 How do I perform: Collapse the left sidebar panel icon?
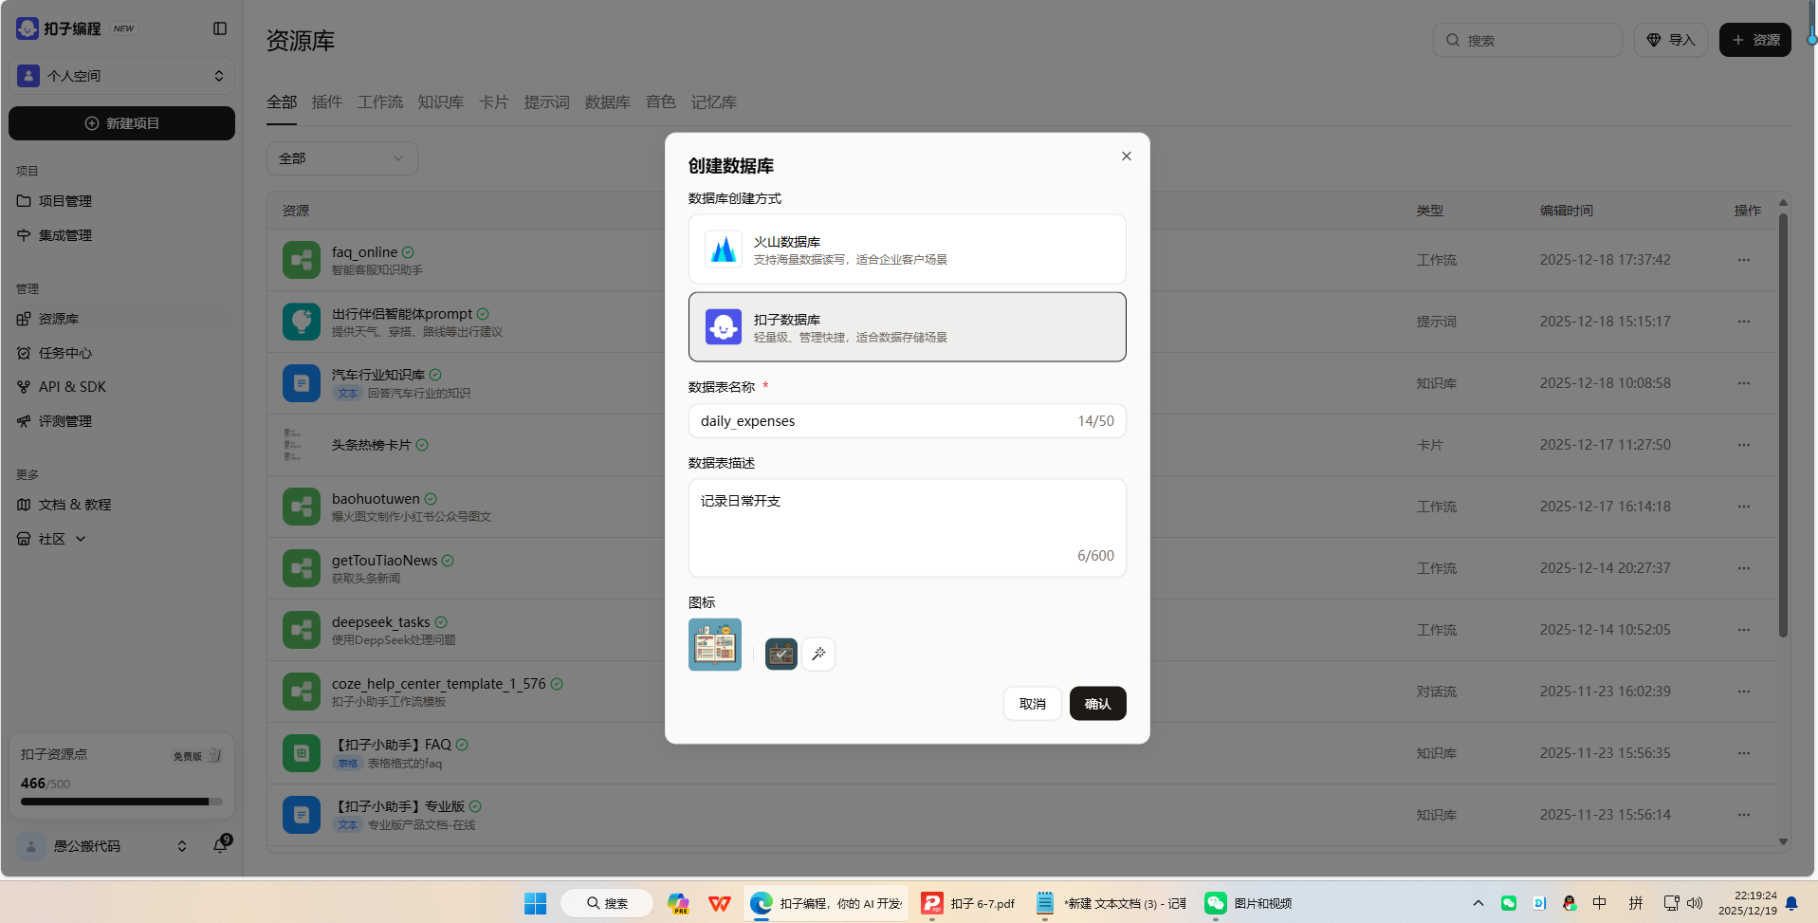(220, 28)
